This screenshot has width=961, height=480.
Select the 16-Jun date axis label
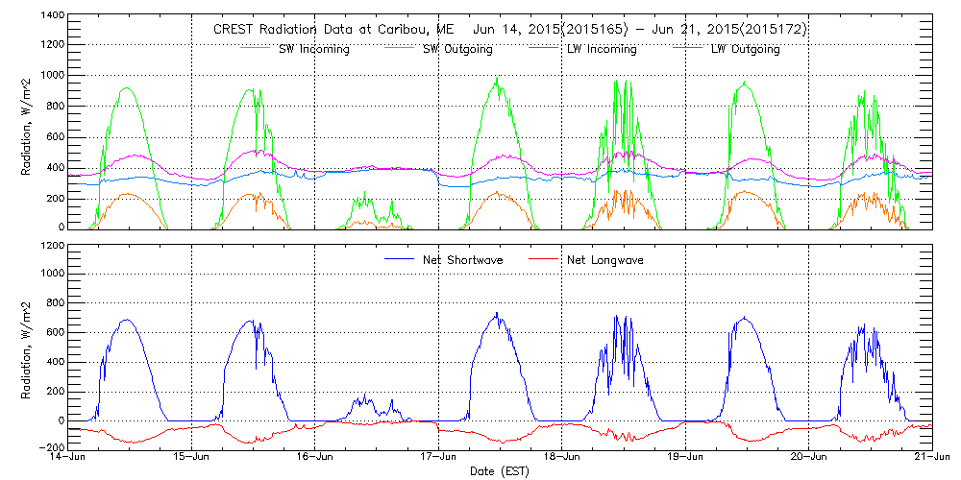point(314,458)
